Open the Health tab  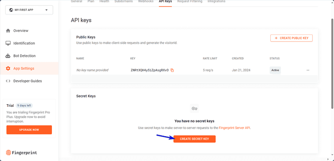[x=104, y=1]
